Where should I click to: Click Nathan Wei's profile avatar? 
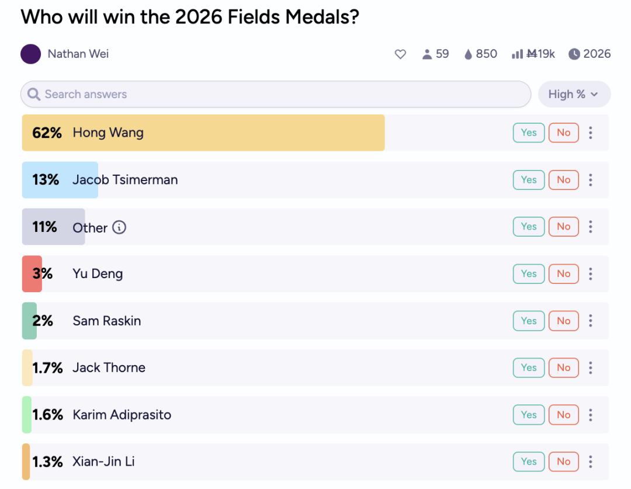click(x=30, y=54)
